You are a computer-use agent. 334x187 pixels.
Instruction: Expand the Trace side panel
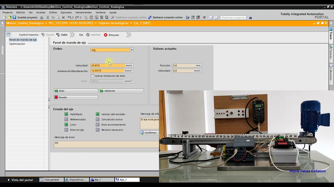point(331,34)
